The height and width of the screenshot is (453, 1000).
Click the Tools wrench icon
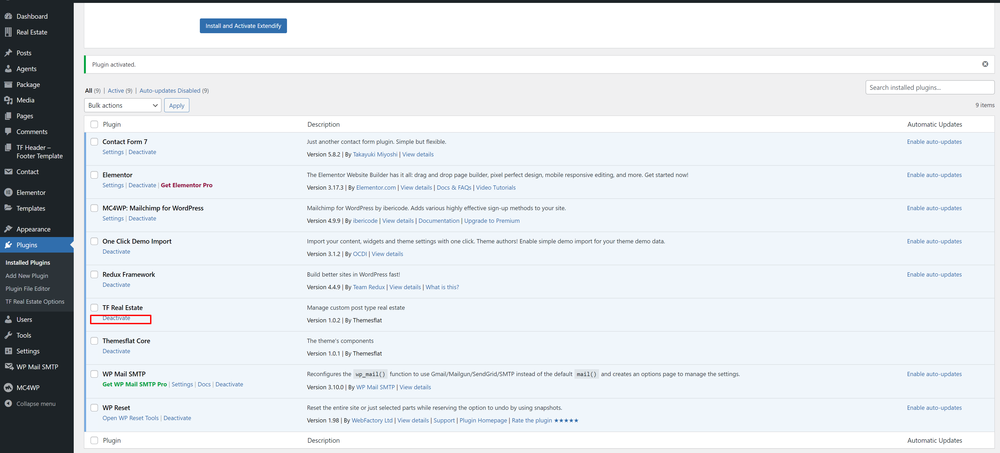tap(8, 335)
